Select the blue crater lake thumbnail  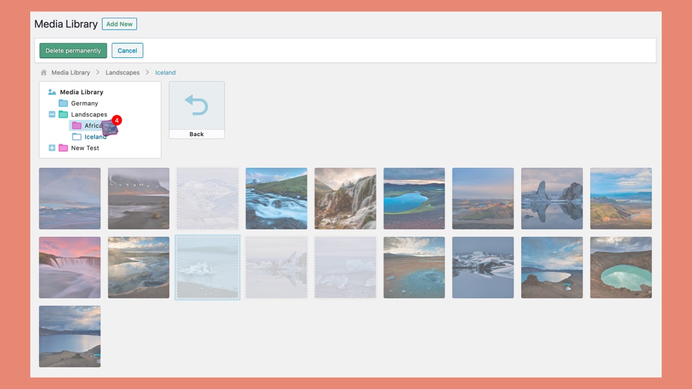click(414, 199)
